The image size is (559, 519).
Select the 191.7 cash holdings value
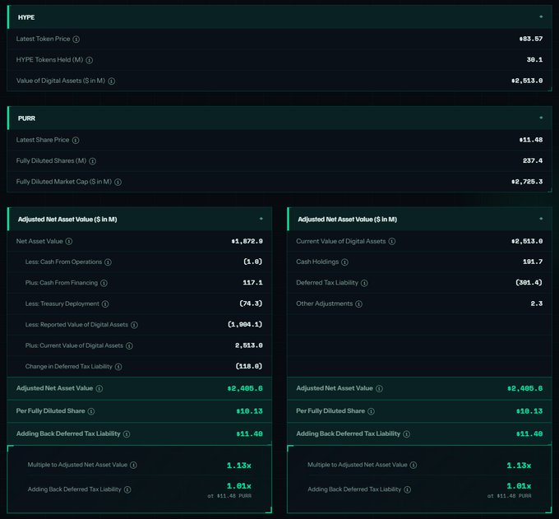click(533, 262)
